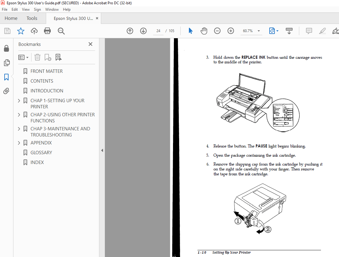
Task: Select the arrow selection tool
Action: pyautogui.click(x=190, y=31)
